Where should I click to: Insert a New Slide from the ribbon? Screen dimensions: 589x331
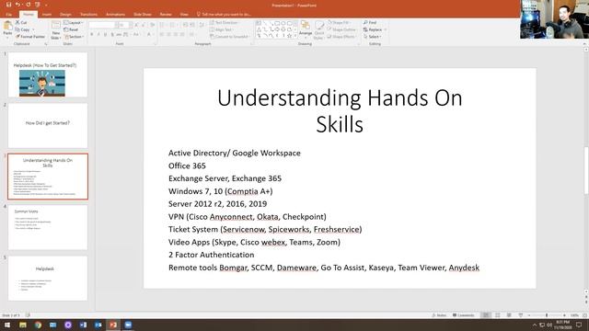coord(55,29)
